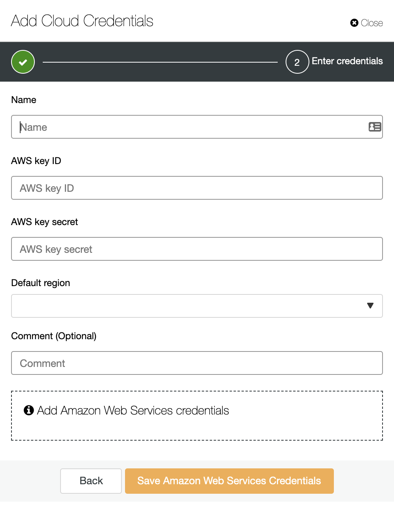Click into the AWS key ID field
This screenshot has width=394, height=508.
click(197, 188)
